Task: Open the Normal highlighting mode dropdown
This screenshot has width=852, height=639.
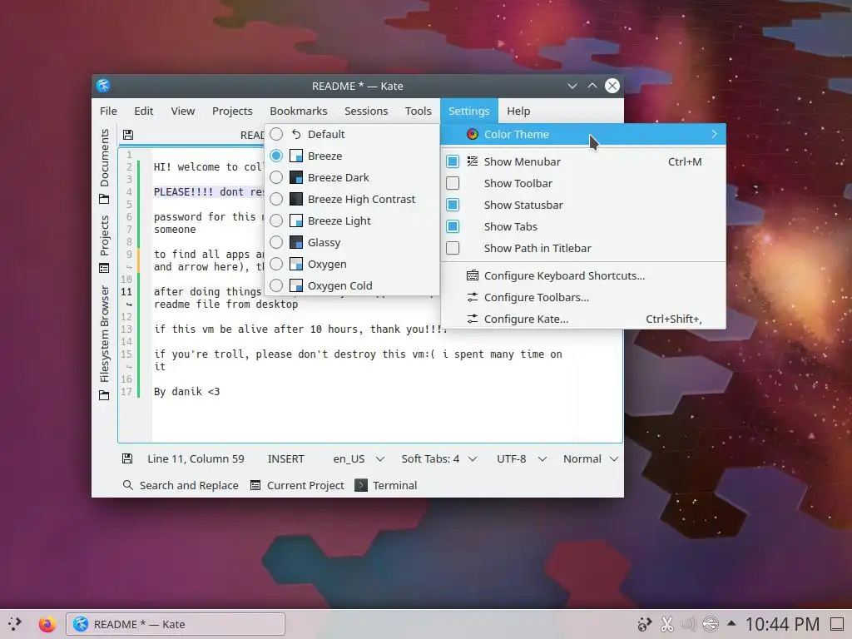Action: click(591, 458)
